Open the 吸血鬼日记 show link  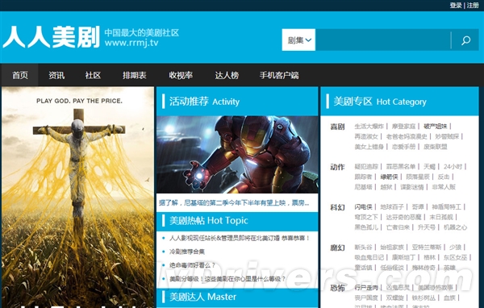tap(369, 257)
